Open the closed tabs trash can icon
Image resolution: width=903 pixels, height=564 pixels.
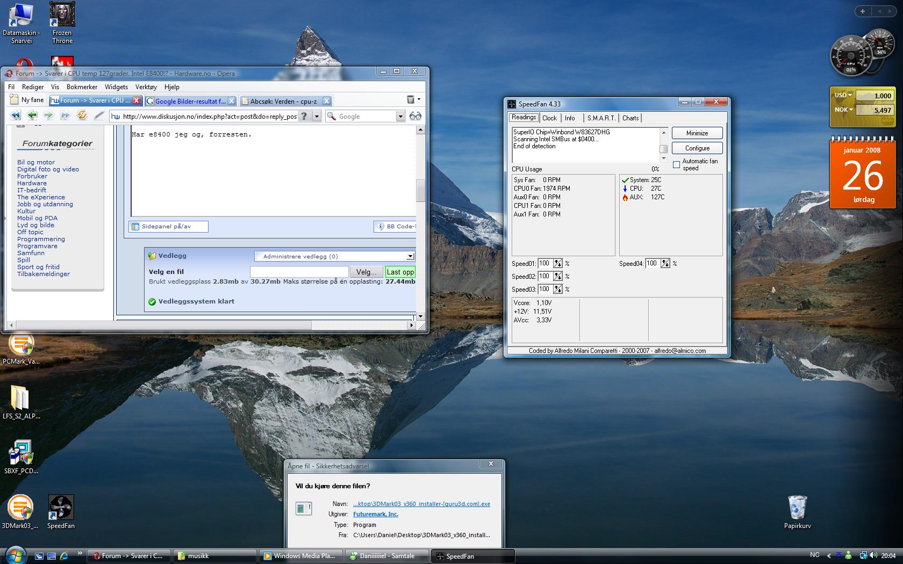[411, 99]
